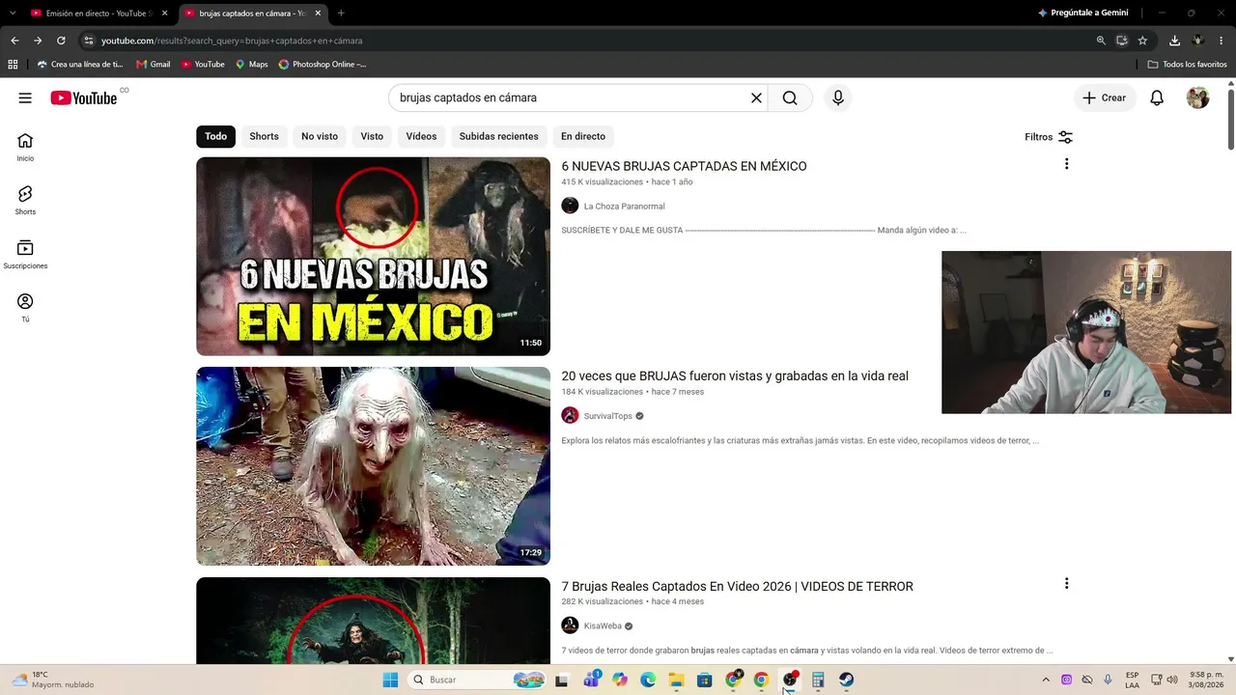This screenshot has height=695, width=1236.
Task: Filter results by Shorts chip
Action: 264,136
